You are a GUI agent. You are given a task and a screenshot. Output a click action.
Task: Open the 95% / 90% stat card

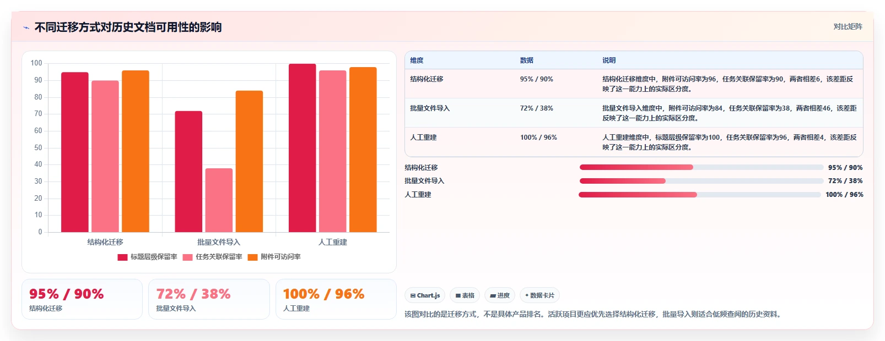(x=82, y=299)
